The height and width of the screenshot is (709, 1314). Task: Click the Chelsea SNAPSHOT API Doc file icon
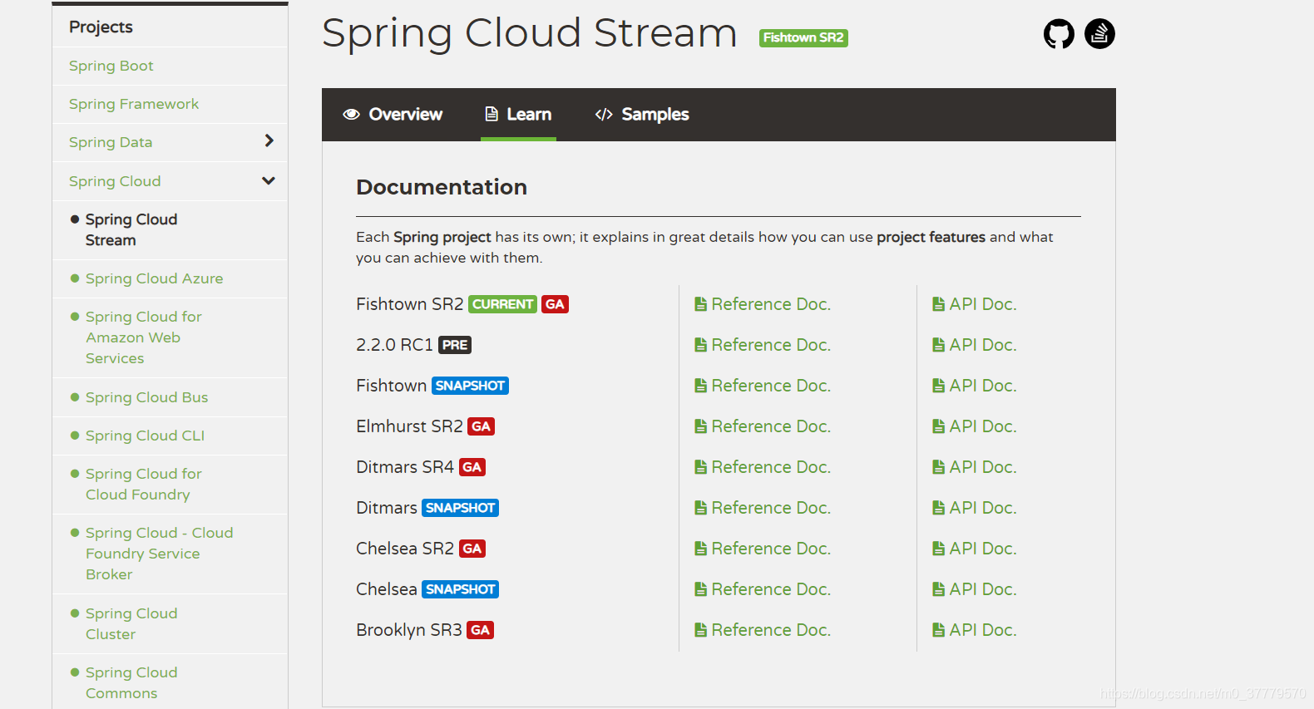click(938, 589)
